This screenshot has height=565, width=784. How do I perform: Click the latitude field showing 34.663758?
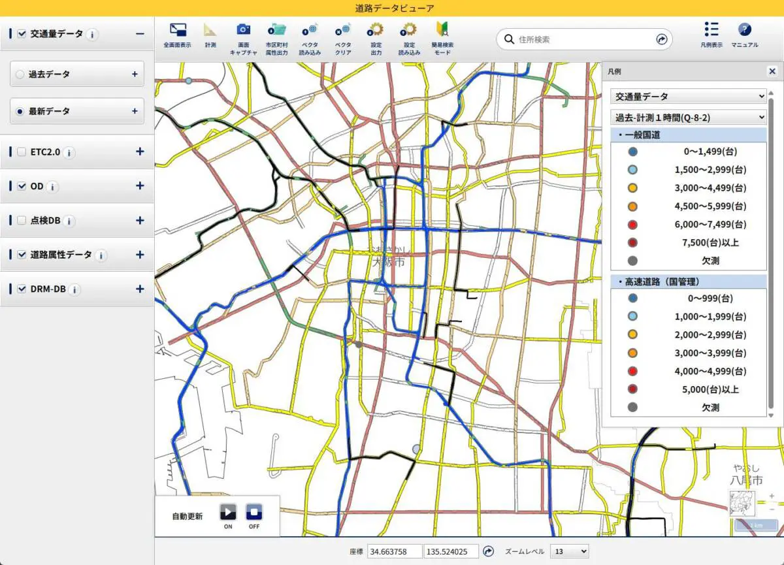click(x=395, y=551)
